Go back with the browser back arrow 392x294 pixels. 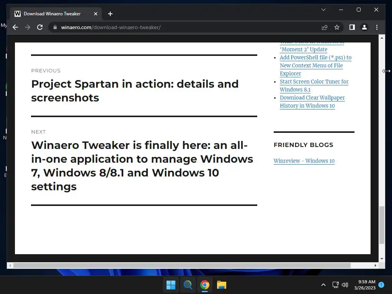click(15, 27)
